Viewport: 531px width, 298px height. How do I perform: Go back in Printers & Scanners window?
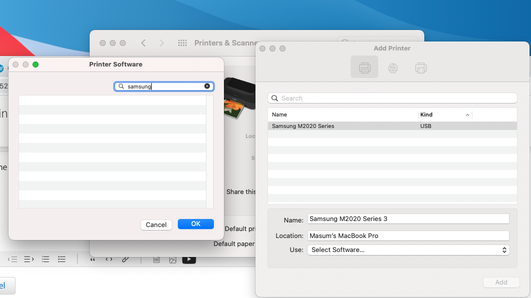coord(144,43)
